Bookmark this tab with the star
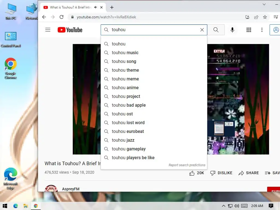Viewport: 280px width, 210px height. point(265,17)
